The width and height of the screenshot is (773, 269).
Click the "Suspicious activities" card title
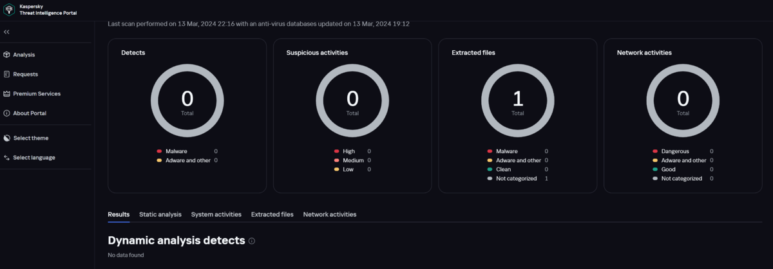[317, 53]
